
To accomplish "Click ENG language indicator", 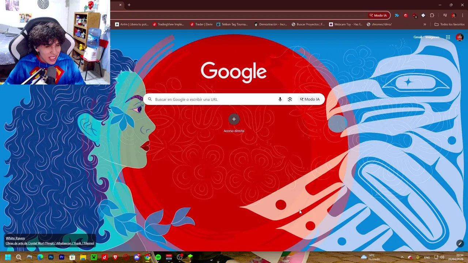I will pos(427,257).
